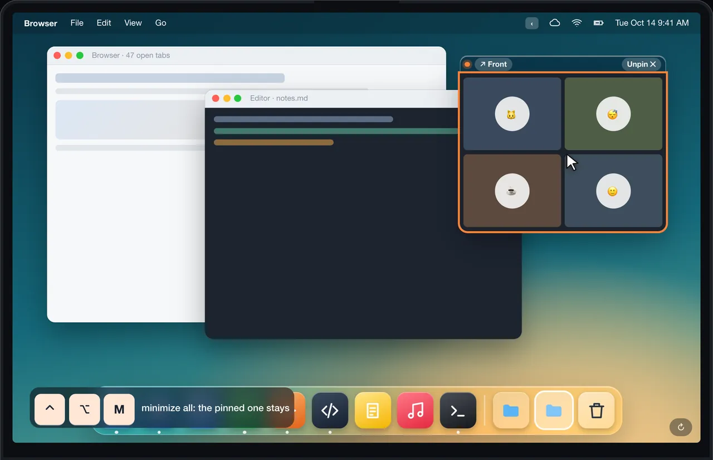
Task: Select the smiling face participant tile
Action: (613, 191)
